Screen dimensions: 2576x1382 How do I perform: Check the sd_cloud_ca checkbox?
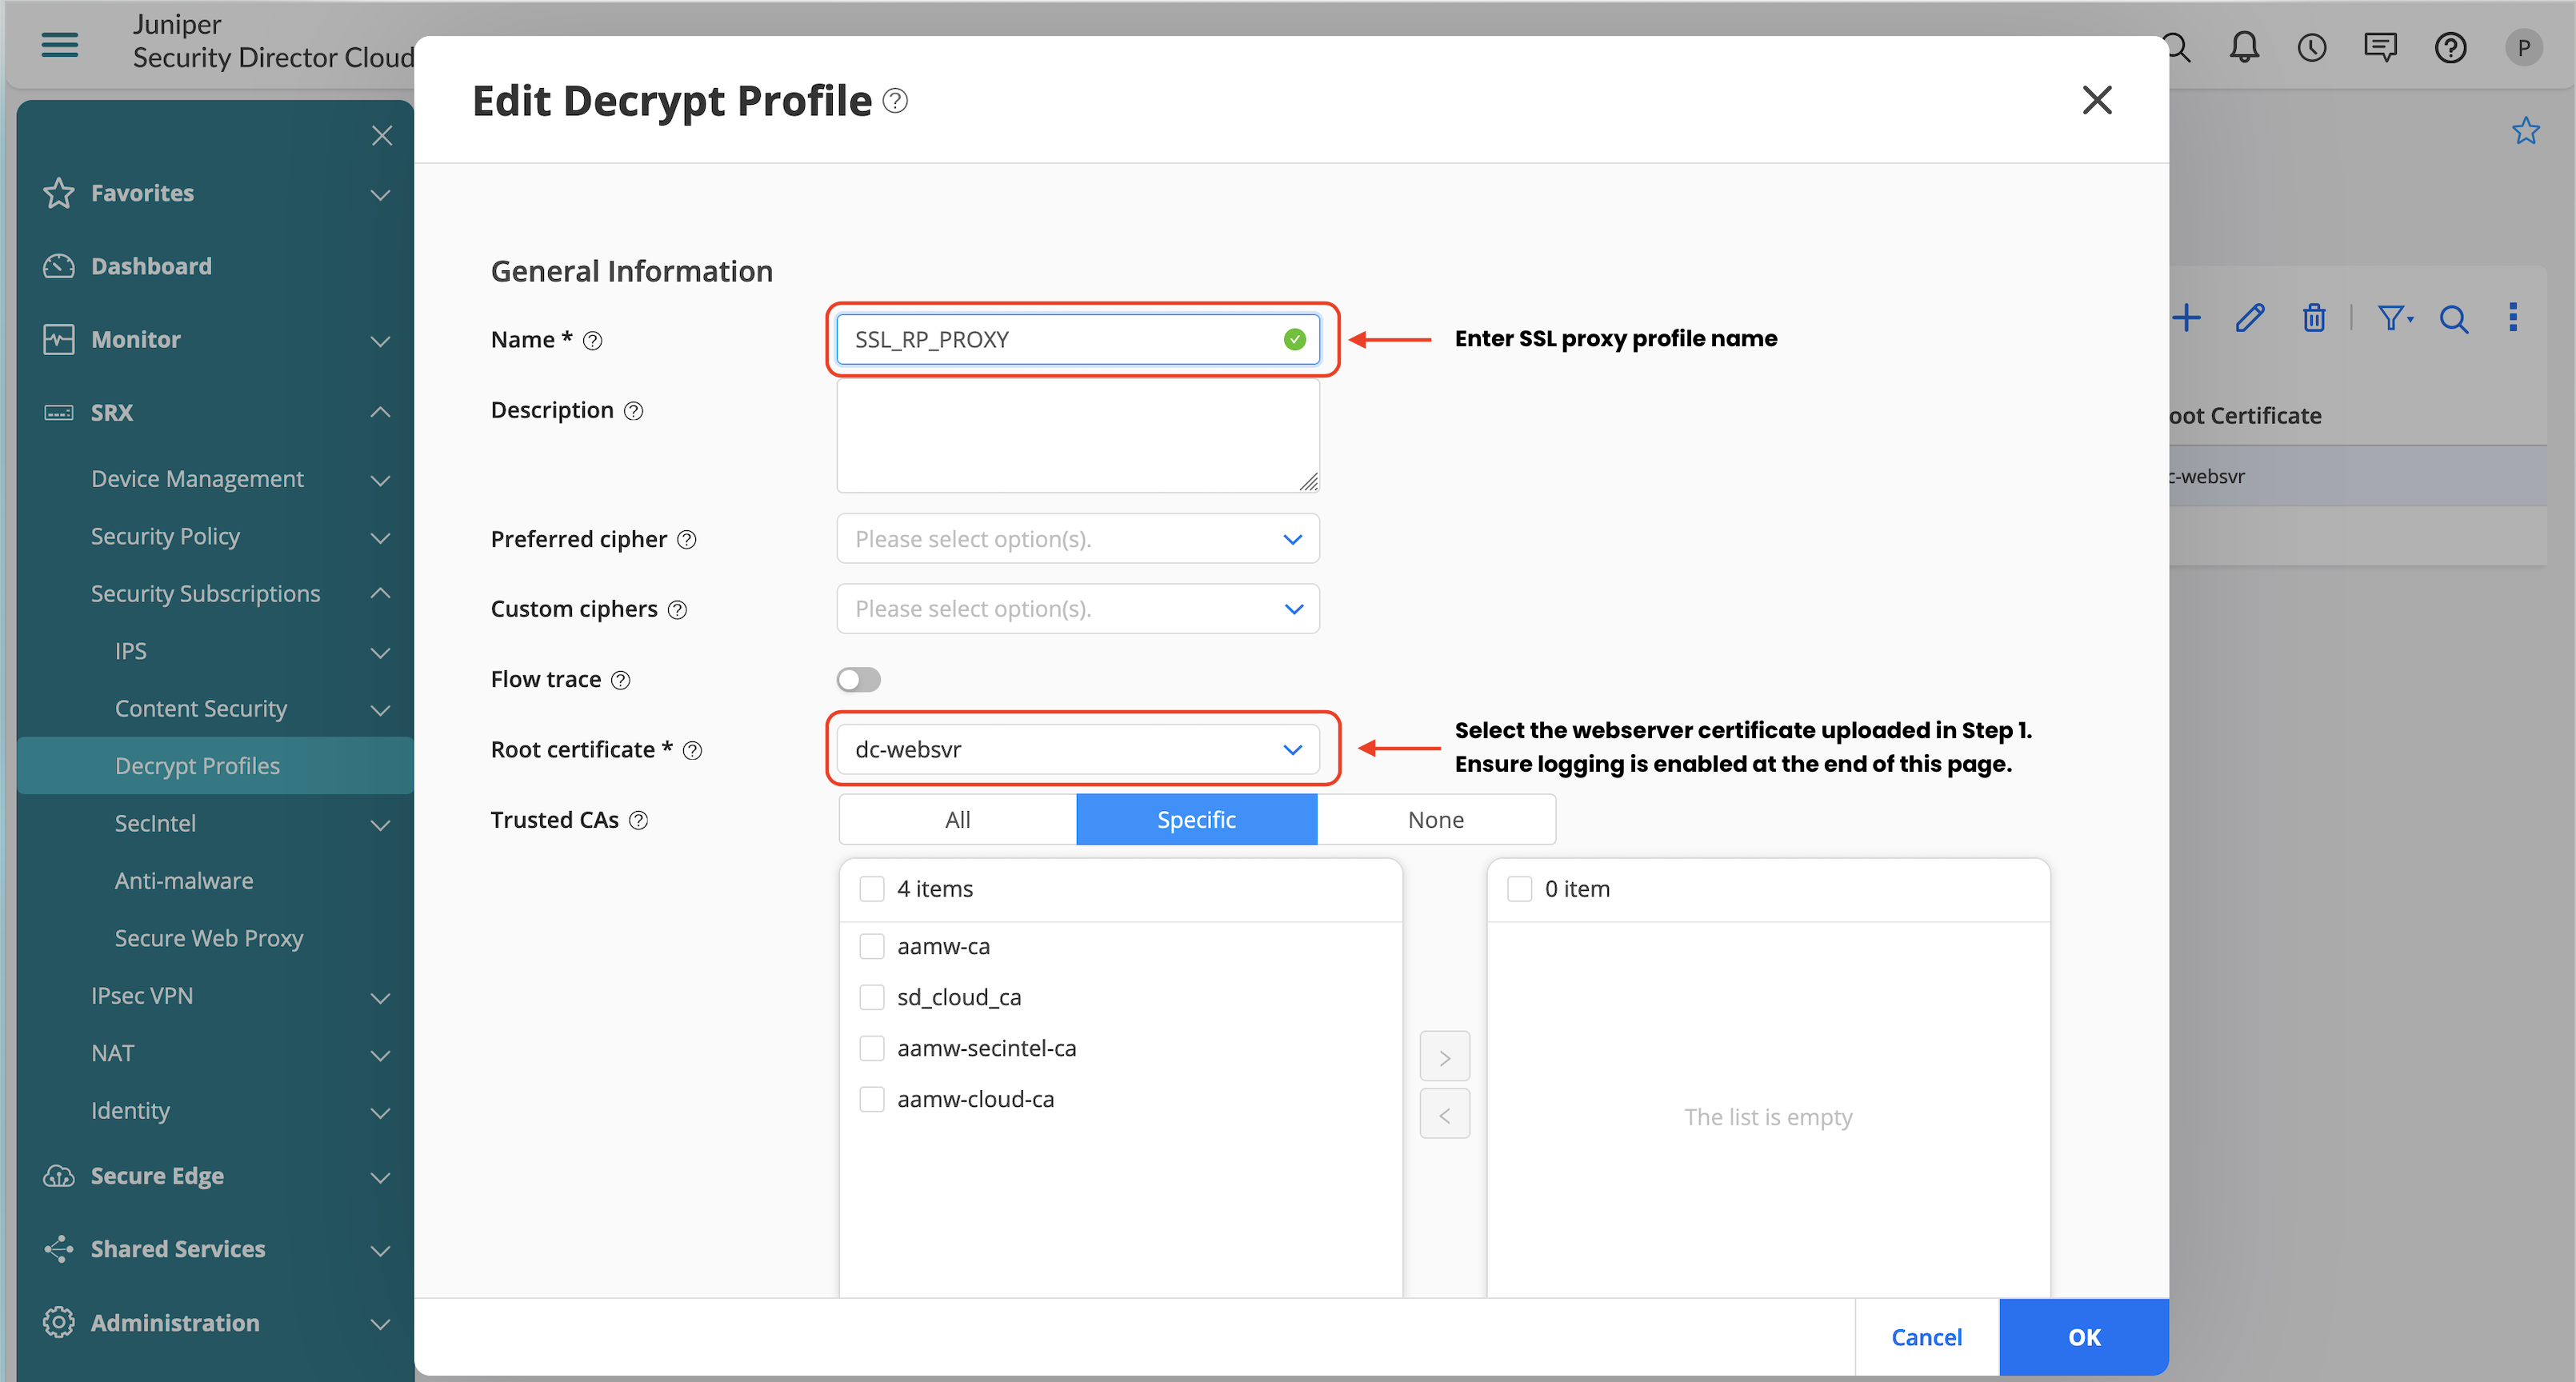872,997
